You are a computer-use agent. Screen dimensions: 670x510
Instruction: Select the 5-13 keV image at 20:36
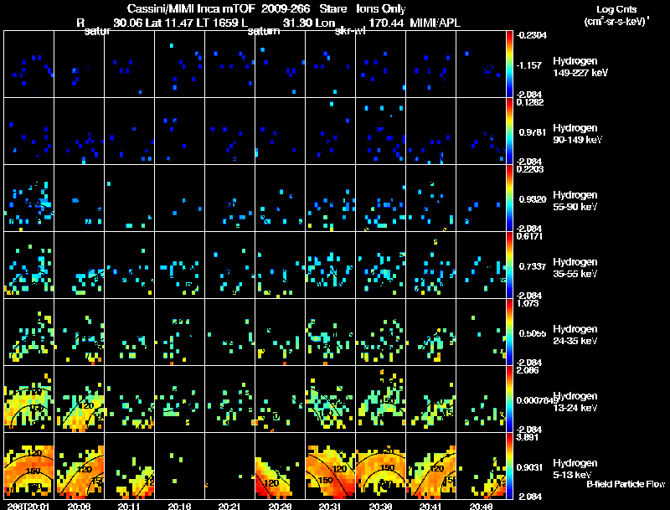coord(381,466)
